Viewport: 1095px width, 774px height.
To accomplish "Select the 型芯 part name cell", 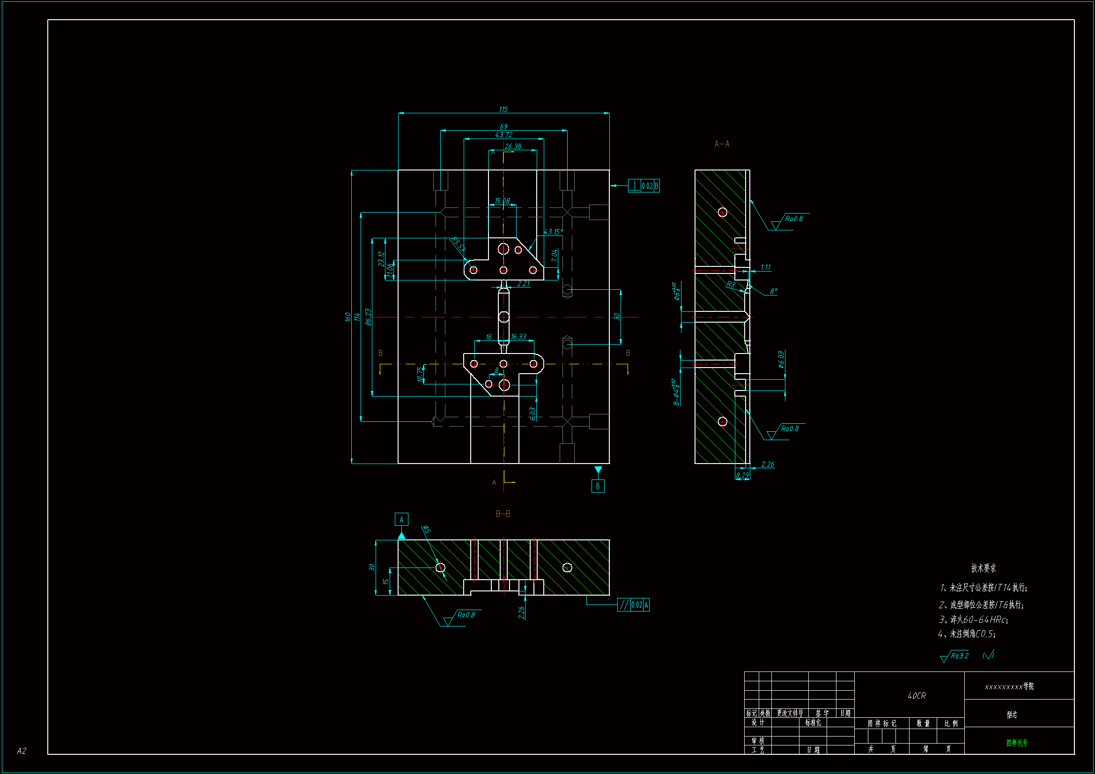I will (x=1012, y=715).
